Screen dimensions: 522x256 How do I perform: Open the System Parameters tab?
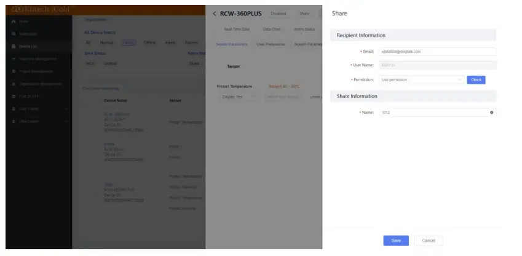[x=308, y=44]
